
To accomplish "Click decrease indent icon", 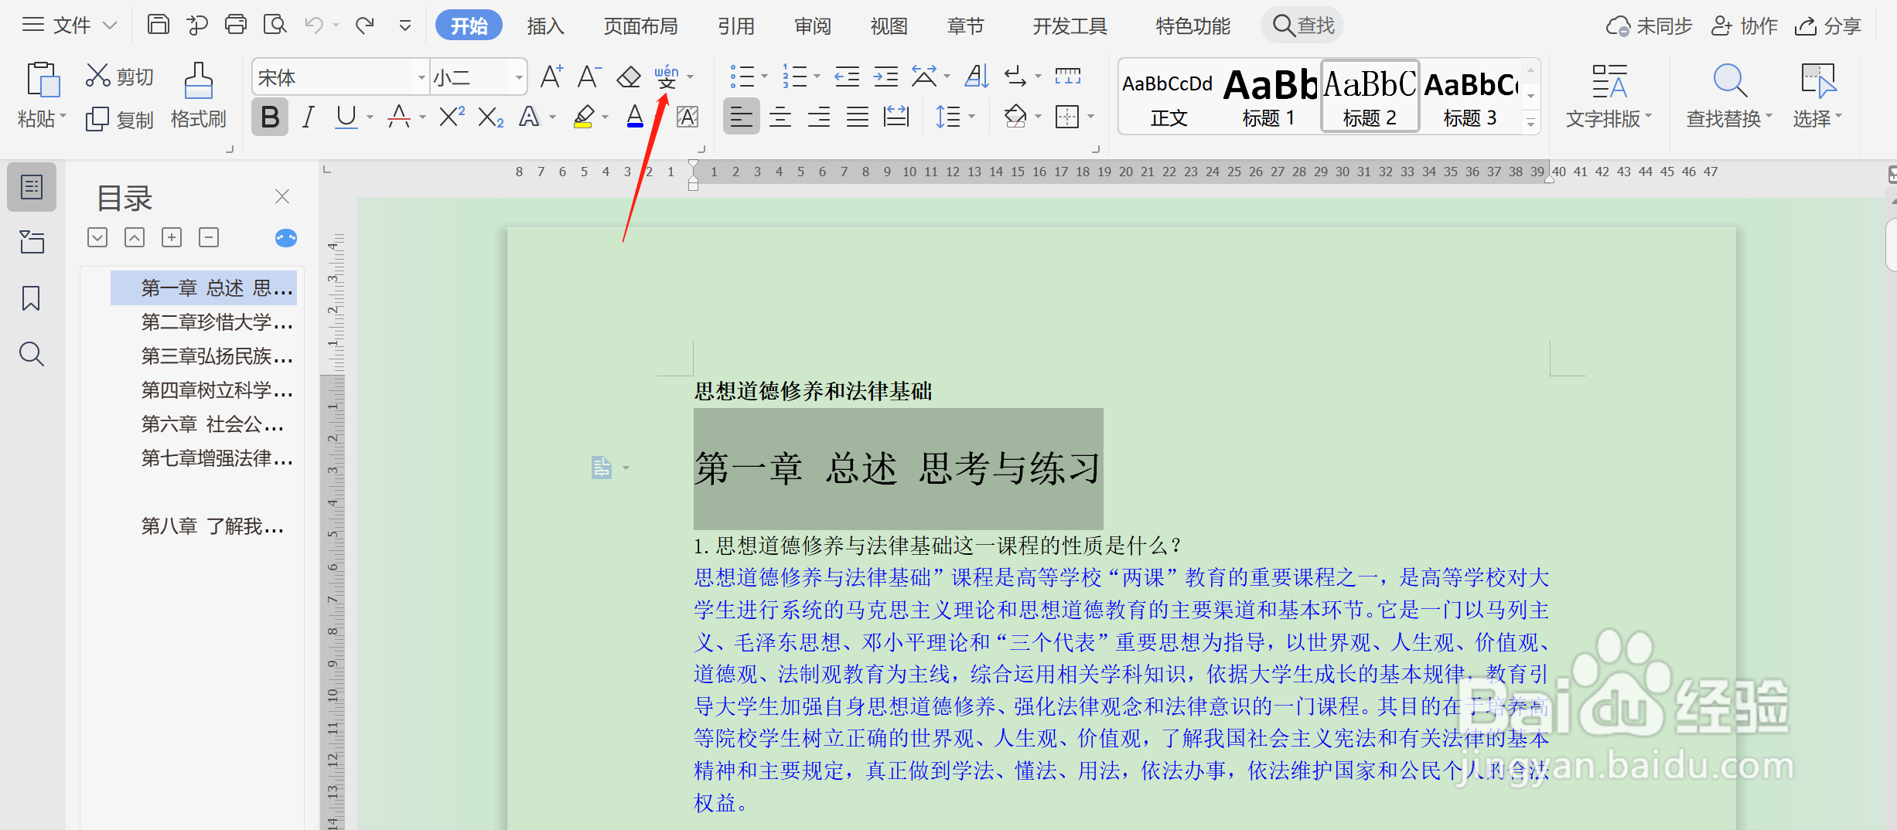I will [847, 77].
